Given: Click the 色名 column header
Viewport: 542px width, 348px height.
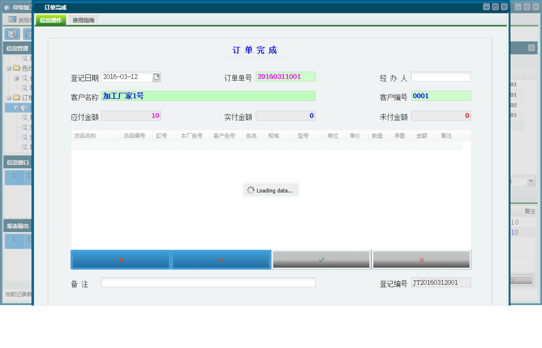Looking at the screenshot, I should coord(254,135).
